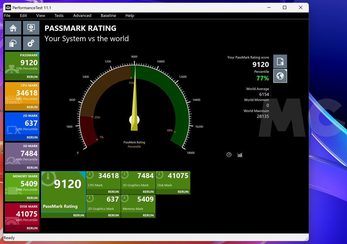Rerun the sidebar DISK MARK test
Viewport: 347px width, 244px height.
[32, 228]
